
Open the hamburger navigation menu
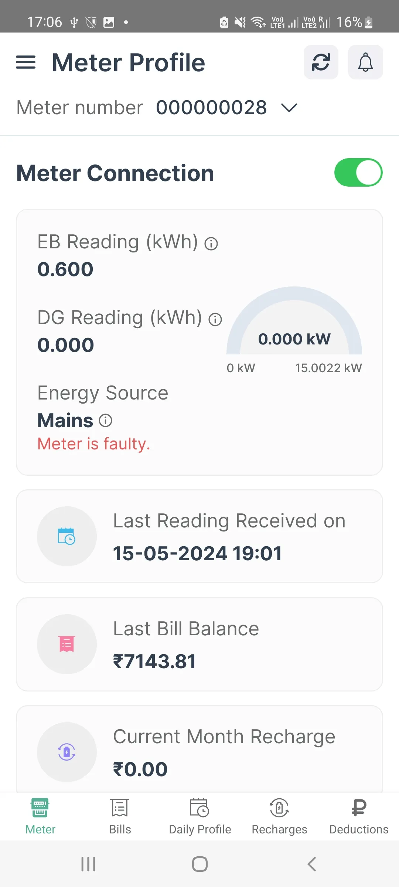pos(26,62)
